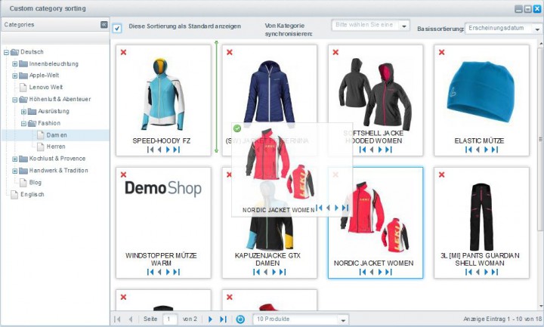Screen dimensions: 544x327
Task: Select the Apple-Welt category label
Action: click(44, 76)
